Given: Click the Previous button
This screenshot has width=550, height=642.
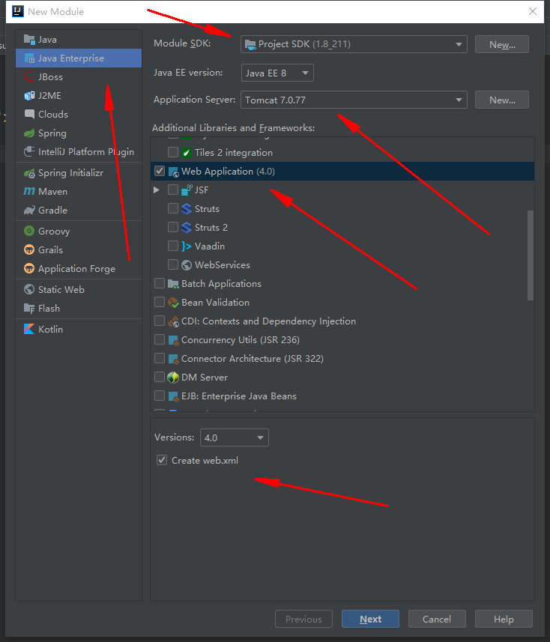Looking at the screenshot, I should click(304, 619).
